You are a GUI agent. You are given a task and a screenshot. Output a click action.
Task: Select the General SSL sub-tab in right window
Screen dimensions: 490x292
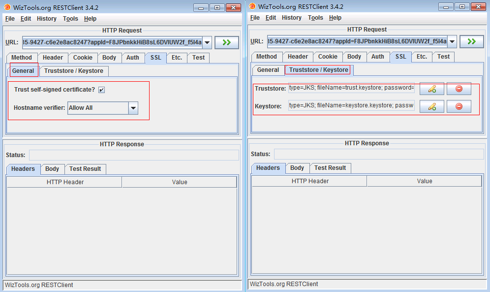268,70
